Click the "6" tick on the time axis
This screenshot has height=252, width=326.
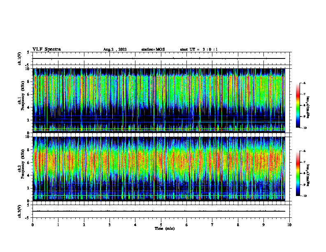(187, 225)
